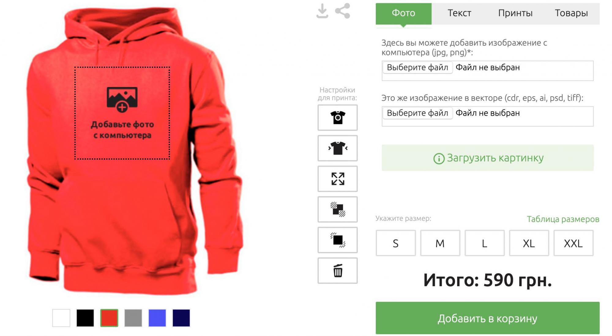
Task: Delete the print using the trash icon
Action: [338, 271]
